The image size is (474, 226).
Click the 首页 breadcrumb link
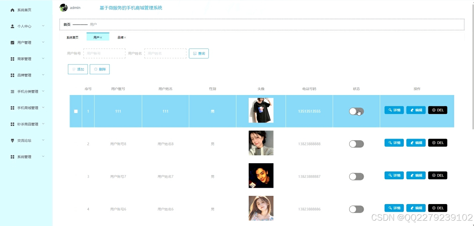[x=67, y=25]
